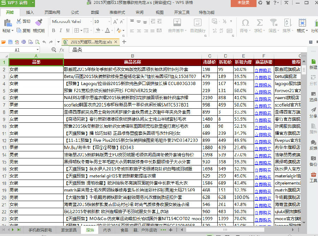This screenshot has width=318, height=236.
Task: Click the Cut (剪切) scissors button
Action: point(23,21)
